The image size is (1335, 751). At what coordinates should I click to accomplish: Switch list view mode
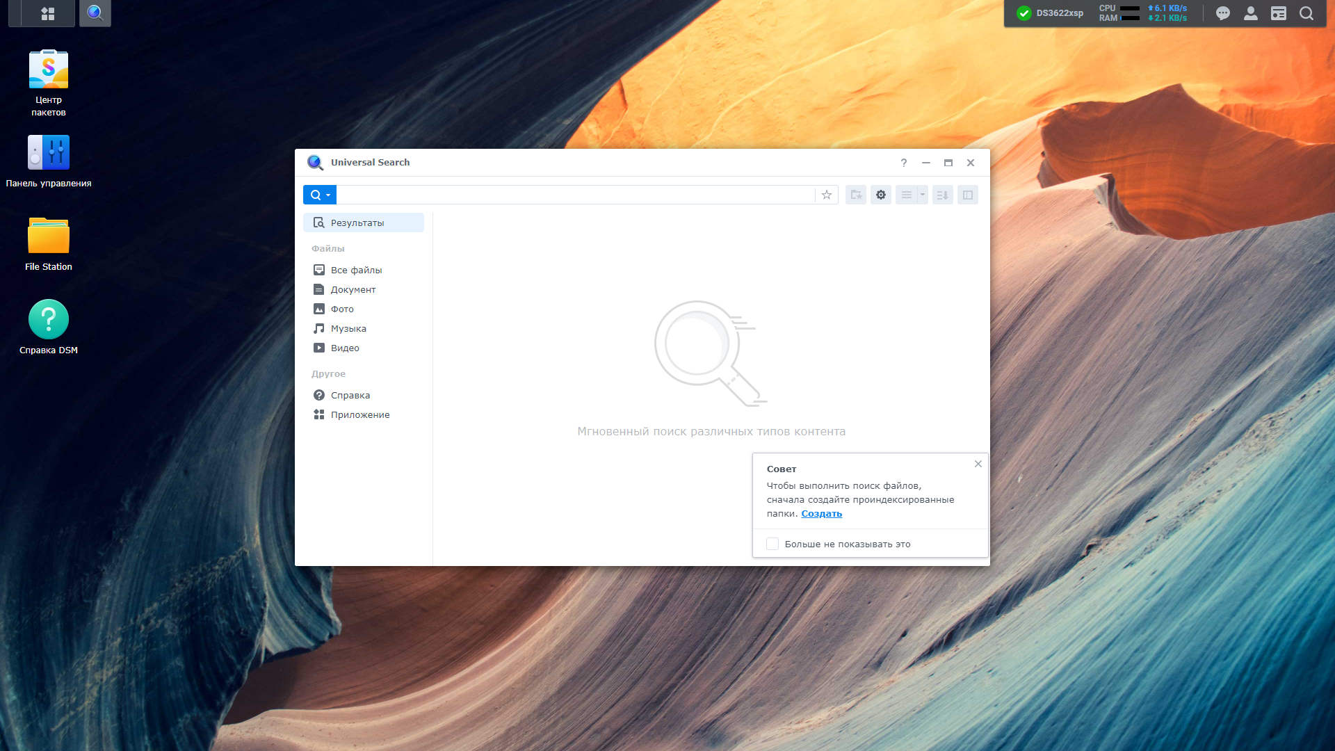point(907,195)
